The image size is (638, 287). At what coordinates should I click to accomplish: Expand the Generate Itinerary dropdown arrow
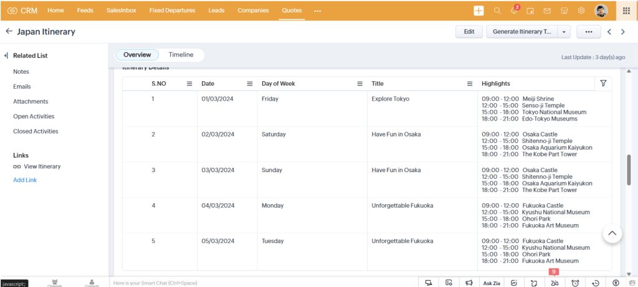[564, 32]
